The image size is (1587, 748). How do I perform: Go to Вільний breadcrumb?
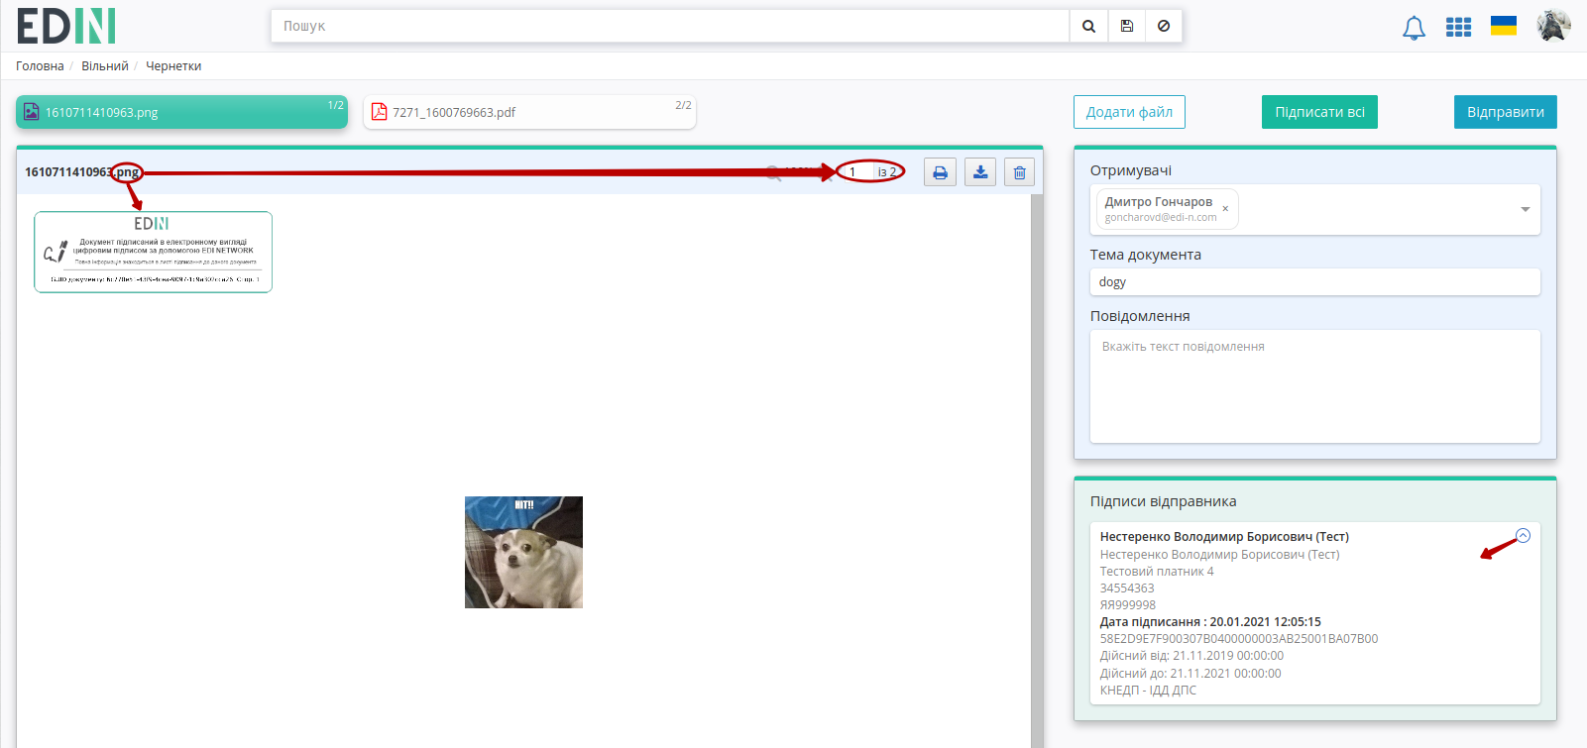coord(105,66)
